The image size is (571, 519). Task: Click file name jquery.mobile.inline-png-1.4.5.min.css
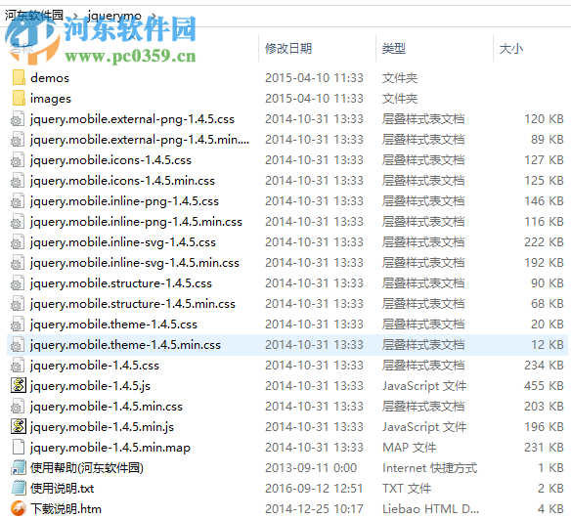136,222
